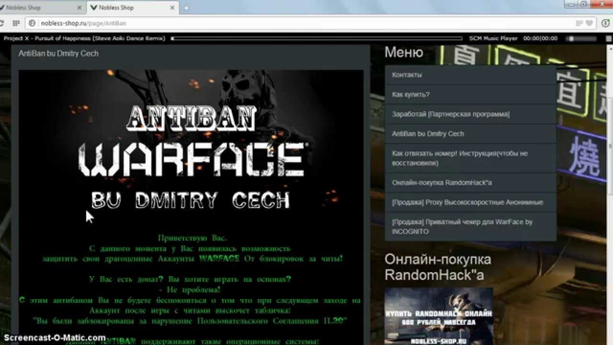This screenshot has height=345, width=613.
Task: Open the Как купить? menu item
Action: [x=470, y=94]
